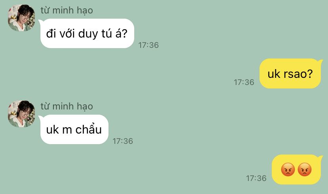Click the word "uk" in the yellow bubble
328x194 pixels.
tap(274, 74)
